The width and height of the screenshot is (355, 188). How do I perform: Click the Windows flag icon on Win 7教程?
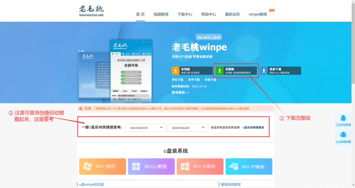click(x=87, y=167)
